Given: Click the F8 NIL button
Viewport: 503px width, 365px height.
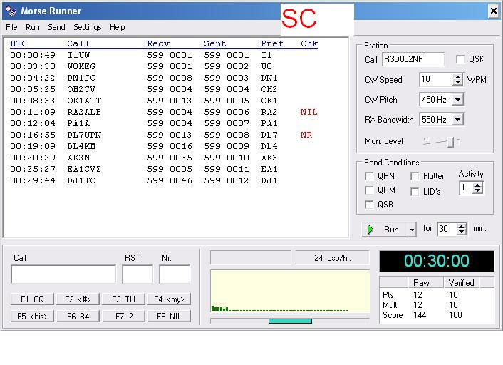Looking at the screenshot, I should coord(169,316).
